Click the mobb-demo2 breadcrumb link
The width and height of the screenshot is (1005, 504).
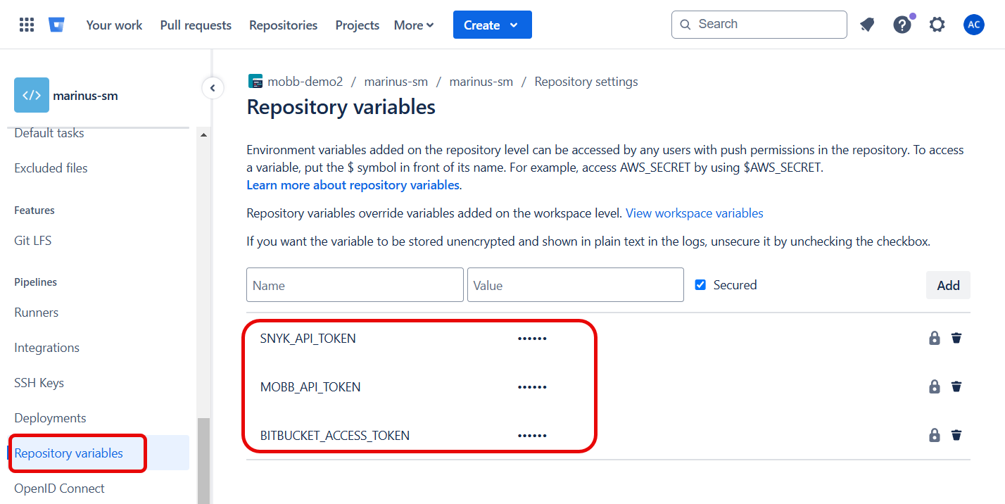(304, 82)
